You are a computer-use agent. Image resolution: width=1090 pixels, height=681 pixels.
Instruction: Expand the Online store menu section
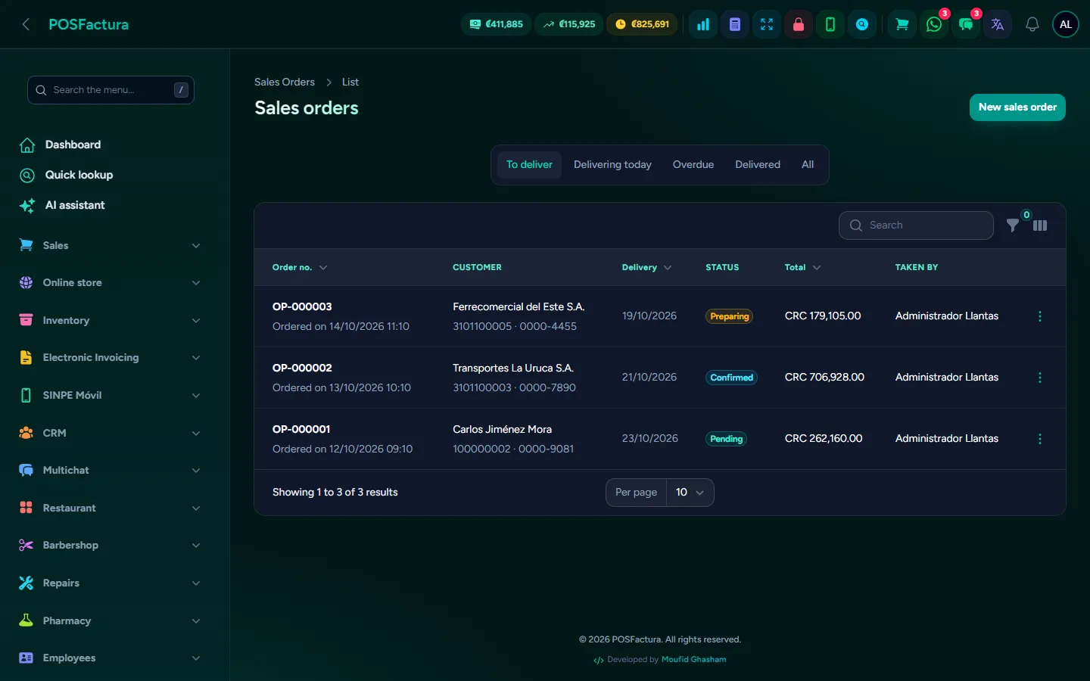[110, 283]
